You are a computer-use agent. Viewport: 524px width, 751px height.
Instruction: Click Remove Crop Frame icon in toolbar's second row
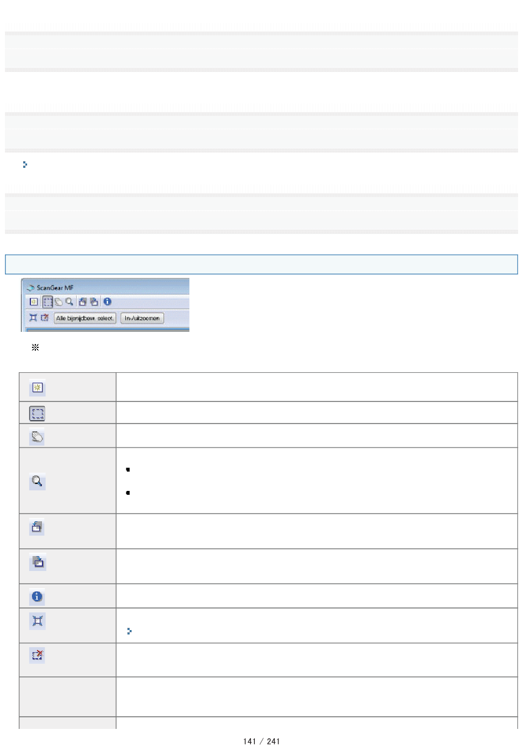pyautogui.click(x=45, y=318)
